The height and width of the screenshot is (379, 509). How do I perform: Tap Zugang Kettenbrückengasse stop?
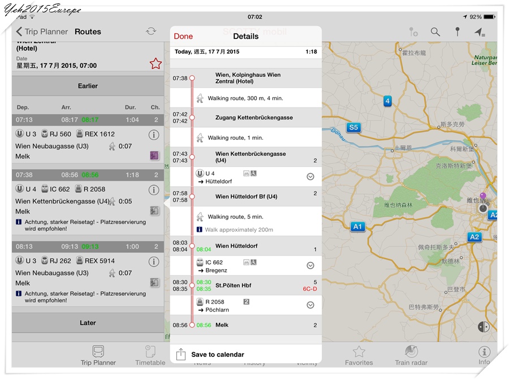pos(245,118)
